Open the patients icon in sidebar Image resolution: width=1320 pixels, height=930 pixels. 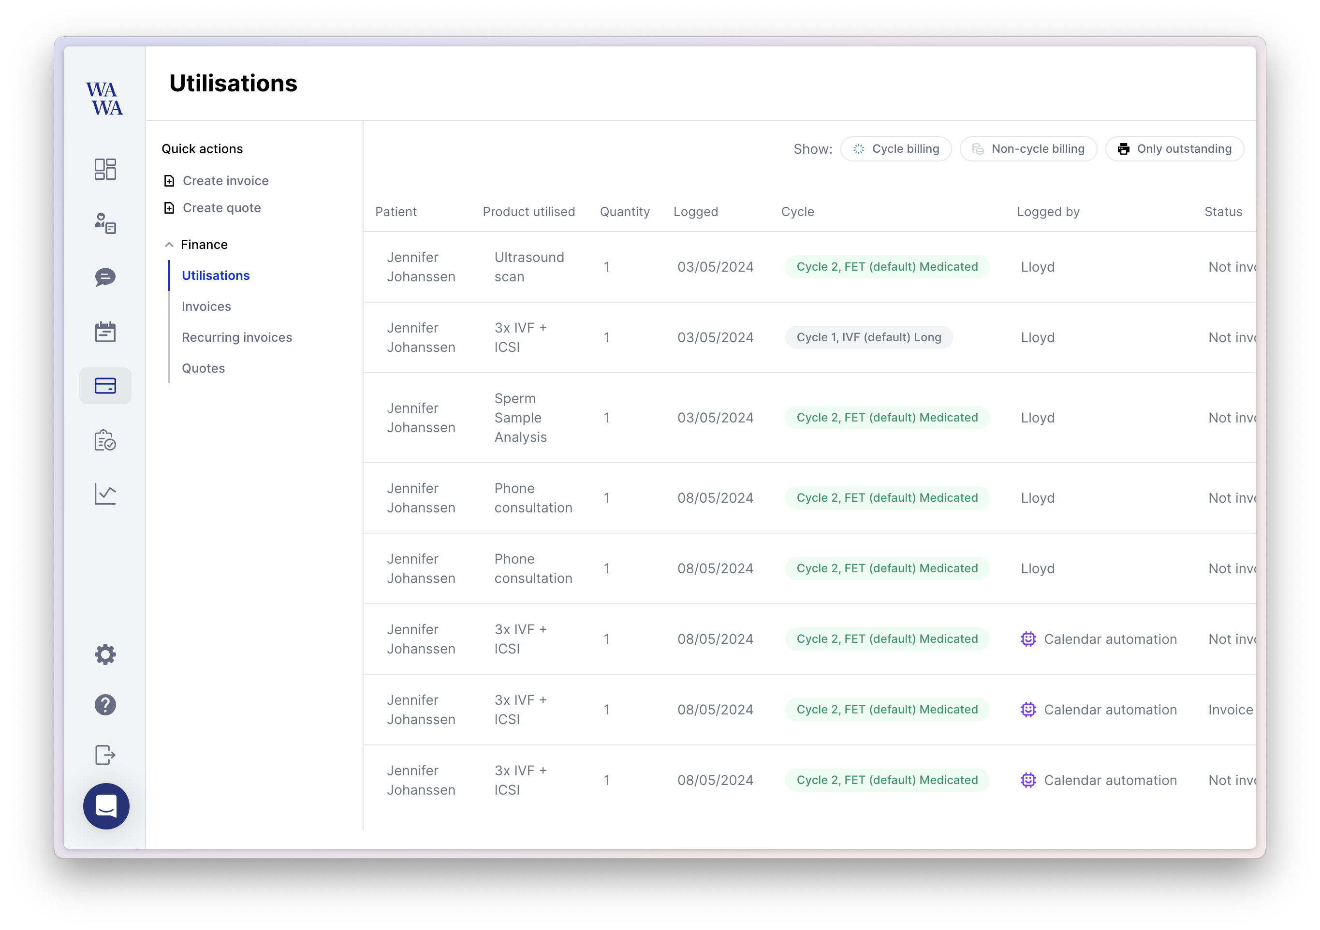point(105,223)
